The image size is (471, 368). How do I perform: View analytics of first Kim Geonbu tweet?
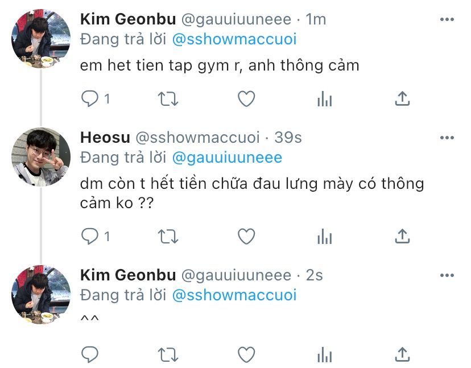(324, 99)
